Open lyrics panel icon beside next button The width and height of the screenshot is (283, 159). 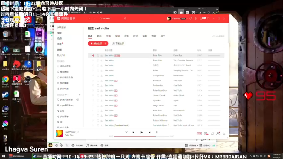pyautogui.click(x=156, y=132)
